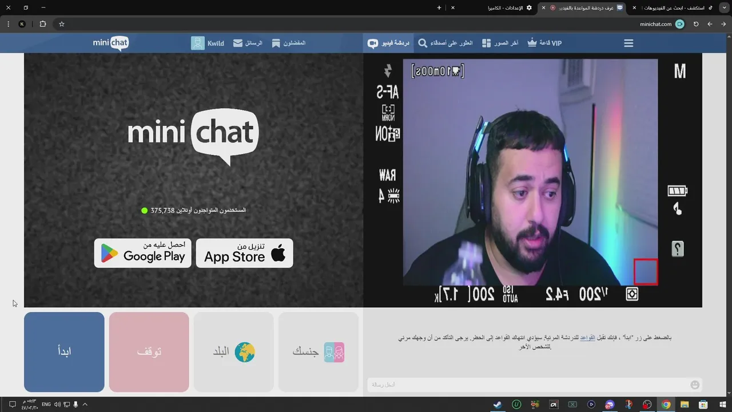
Task: Click the microphone icon in system tray
Action: tap(75, 405)
